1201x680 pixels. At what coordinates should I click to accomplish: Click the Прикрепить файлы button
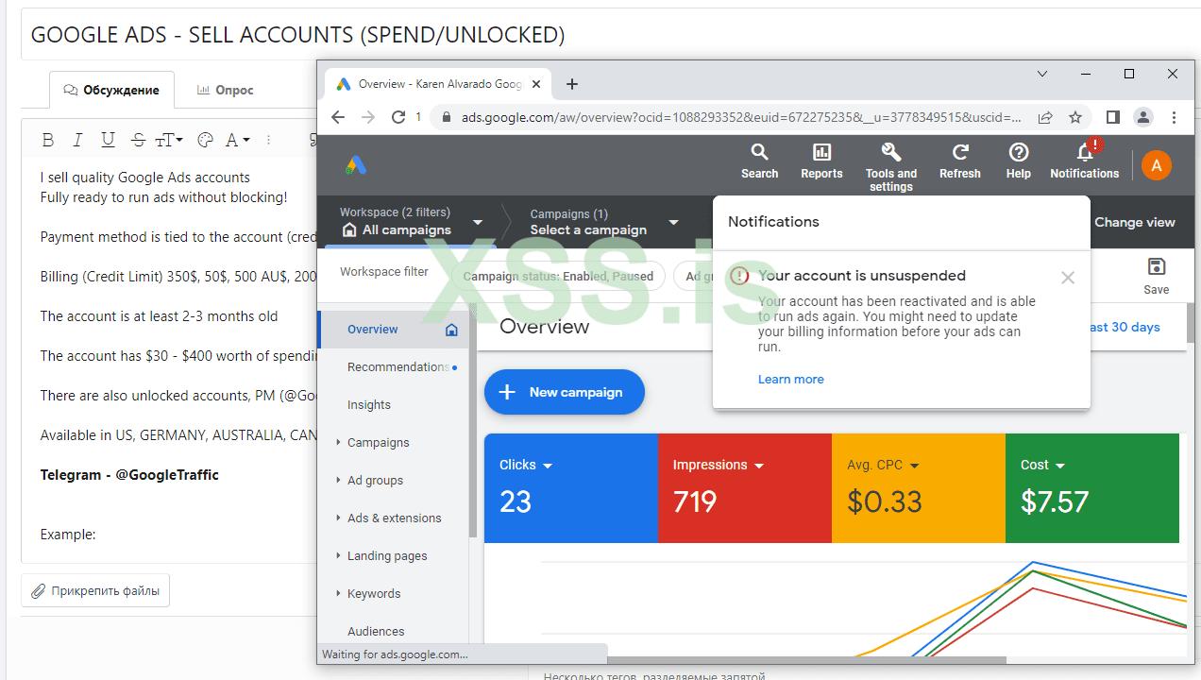point(95,591)
